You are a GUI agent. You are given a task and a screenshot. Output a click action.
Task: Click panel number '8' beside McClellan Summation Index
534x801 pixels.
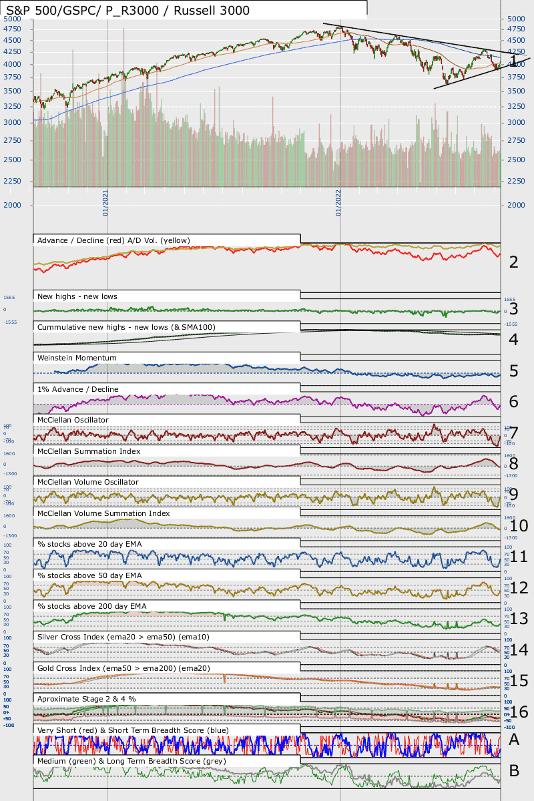tap(513, 464)
